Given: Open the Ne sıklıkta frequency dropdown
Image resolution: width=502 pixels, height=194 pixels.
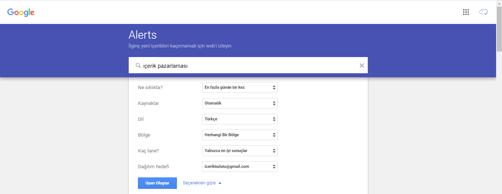Looking at the screenshot, I should [240, 87].
